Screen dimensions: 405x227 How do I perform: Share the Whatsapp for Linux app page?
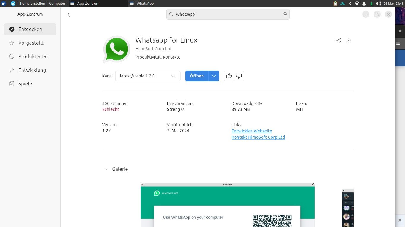338,40
